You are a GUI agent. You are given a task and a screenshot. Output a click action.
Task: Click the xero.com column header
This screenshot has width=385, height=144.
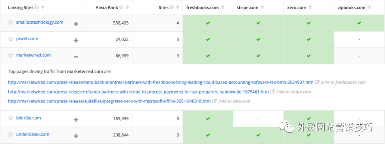(x=297, y=7)
